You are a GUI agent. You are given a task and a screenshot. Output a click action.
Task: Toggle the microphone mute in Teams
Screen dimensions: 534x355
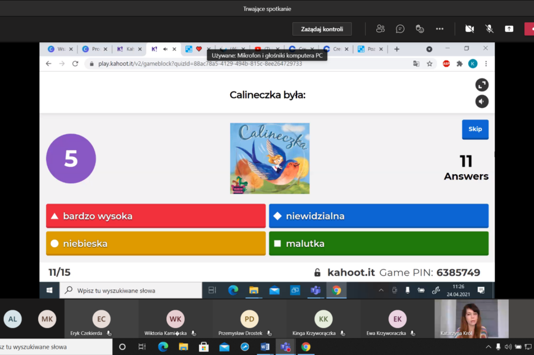489,29
